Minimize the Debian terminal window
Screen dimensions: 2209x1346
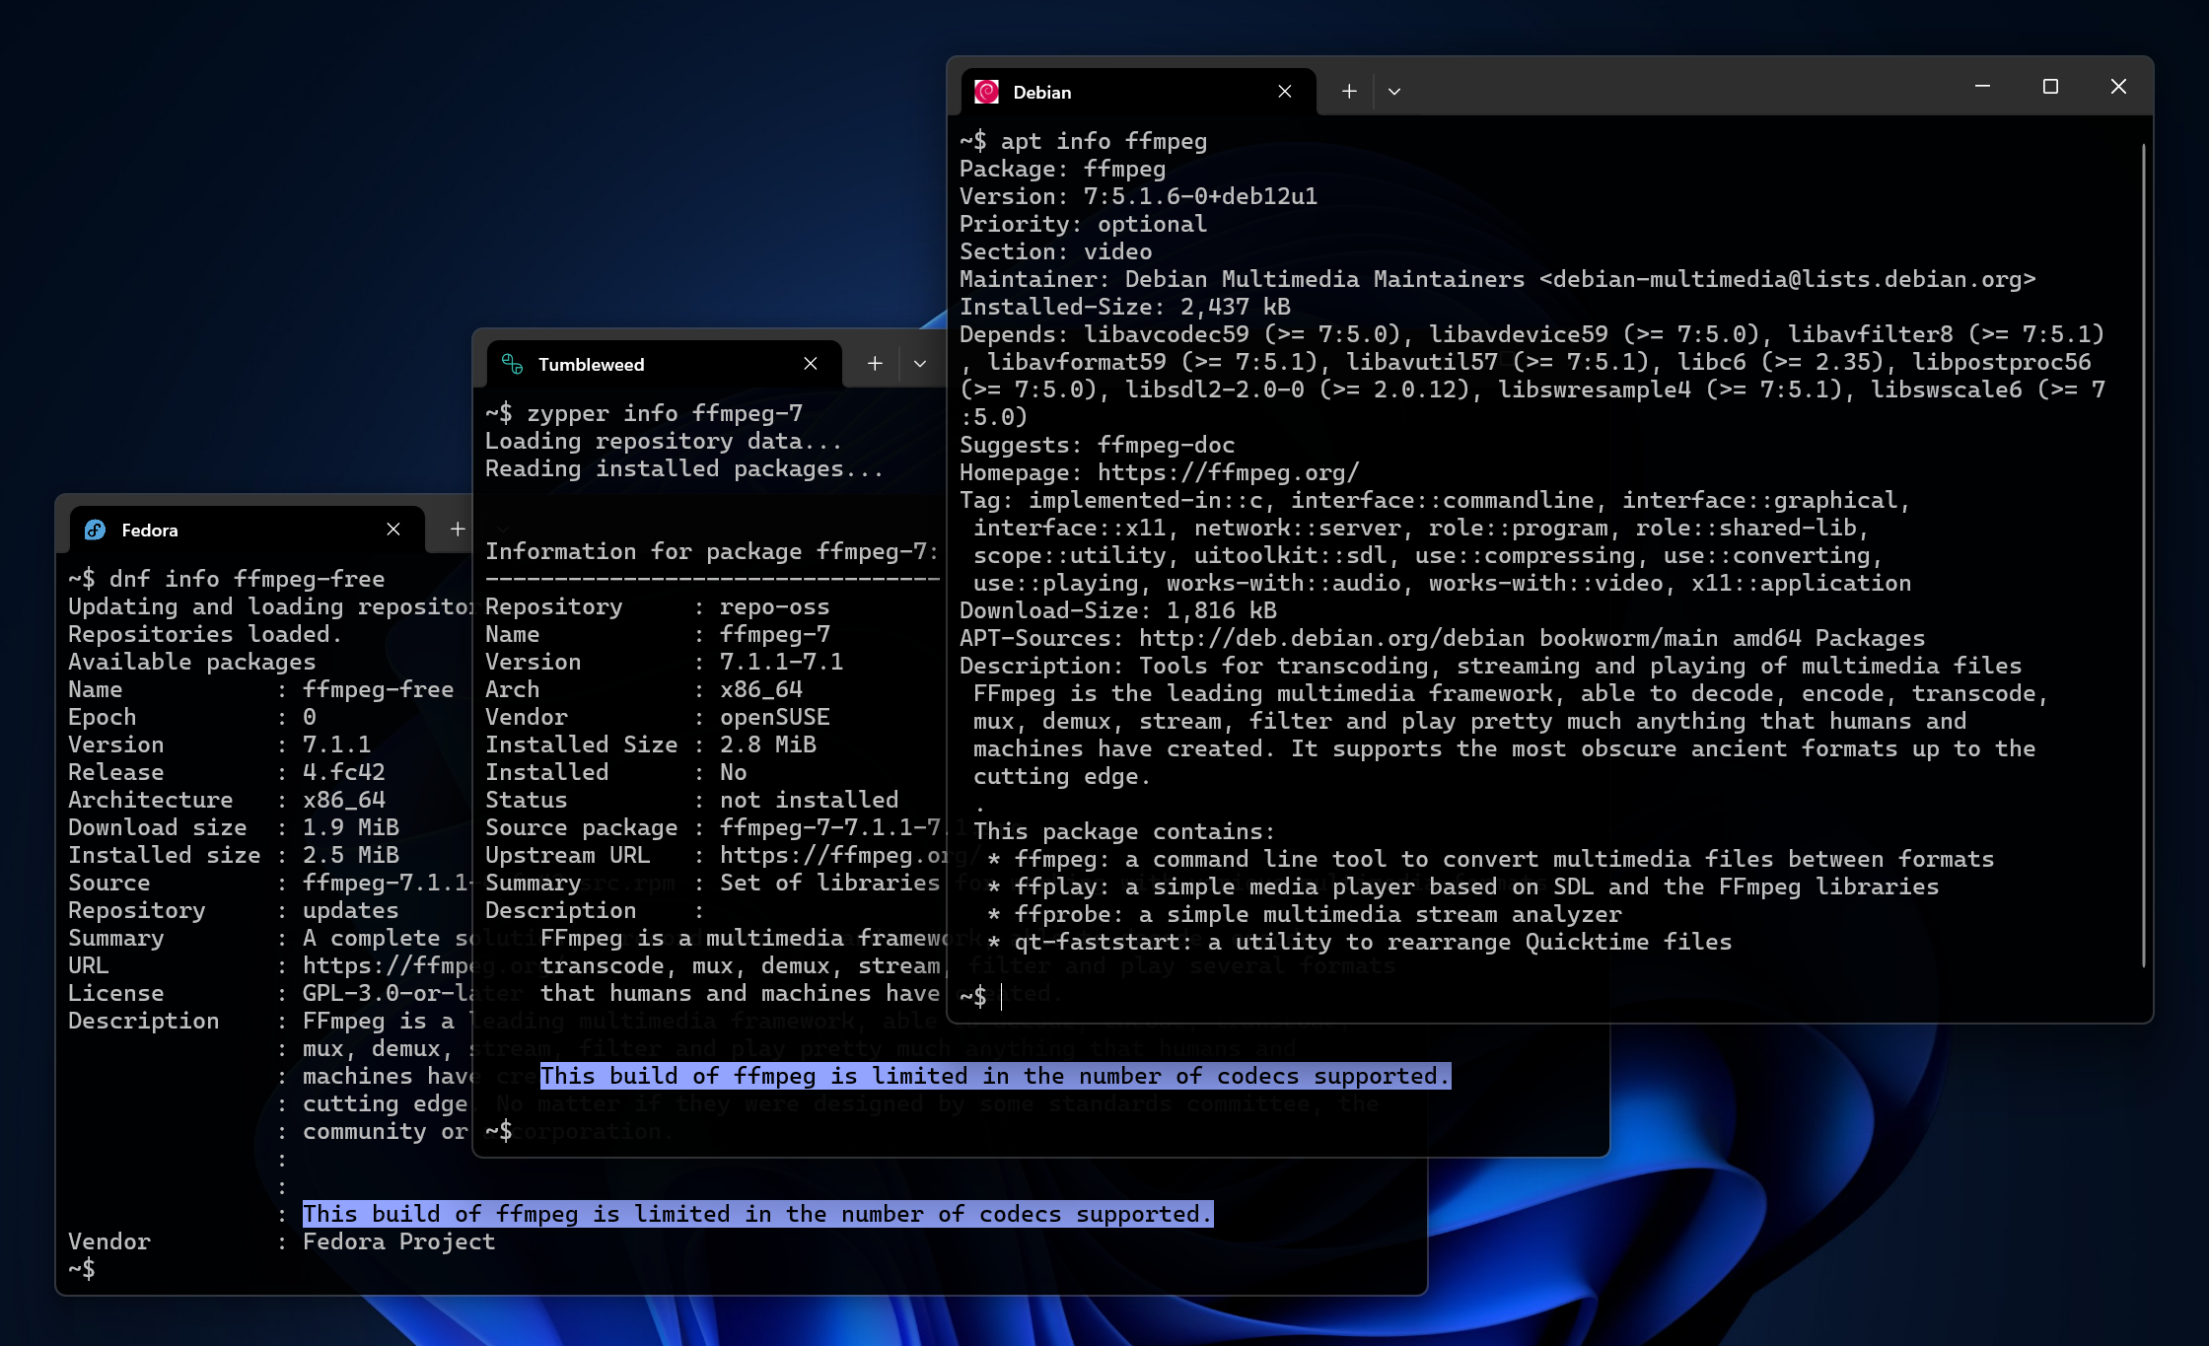point(1982,87)
